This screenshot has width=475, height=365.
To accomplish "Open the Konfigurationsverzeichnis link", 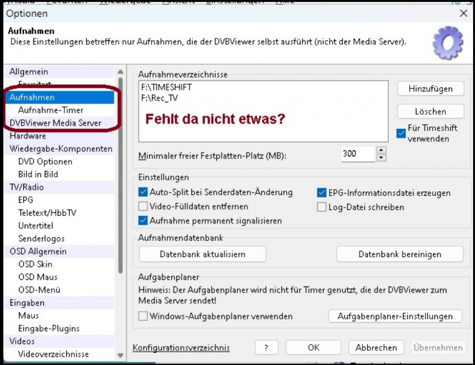I will click(x=181, y=347).
